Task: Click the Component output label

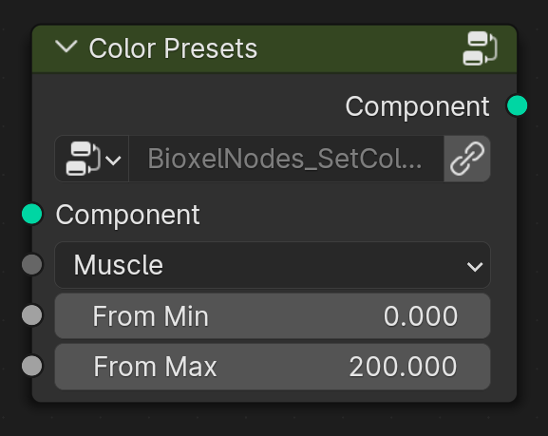Action: tap(417, 106)
